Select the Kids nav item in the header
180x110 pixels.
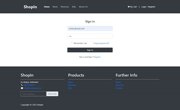coord(74,7)
